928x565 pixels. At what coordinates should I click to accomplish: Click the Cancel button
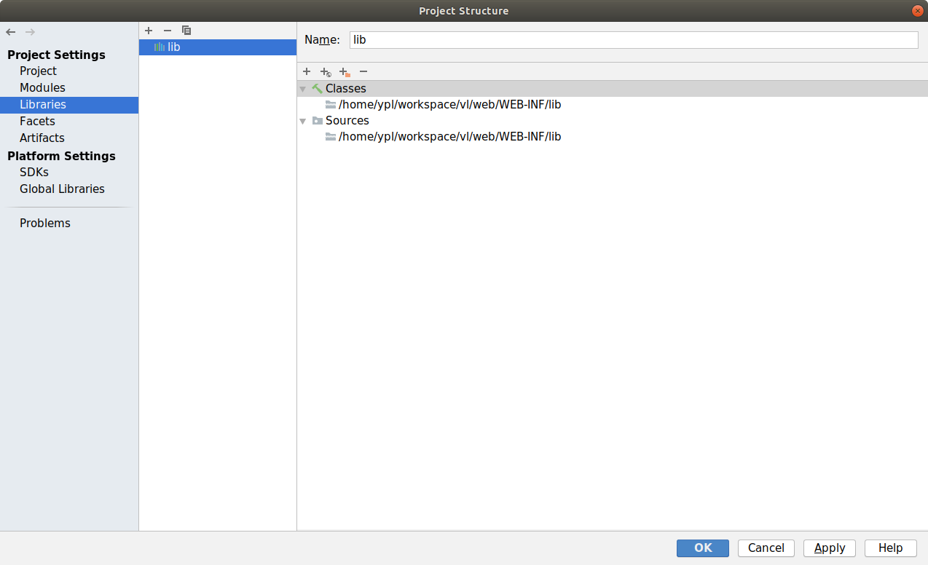click(x=766, y=548)
